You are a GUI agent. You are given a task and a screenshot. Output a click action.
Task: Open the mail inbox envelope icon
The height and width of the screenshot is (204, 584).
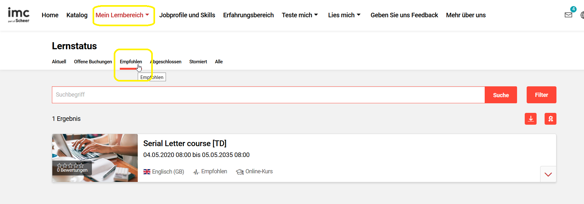(568, 15)
